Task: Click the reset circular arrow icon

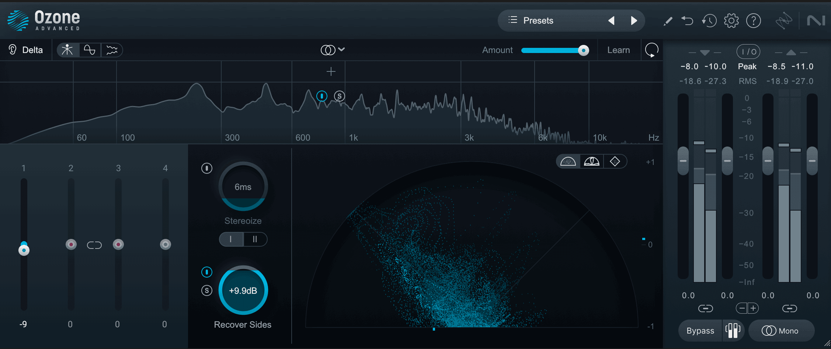Action: (651, 50)
